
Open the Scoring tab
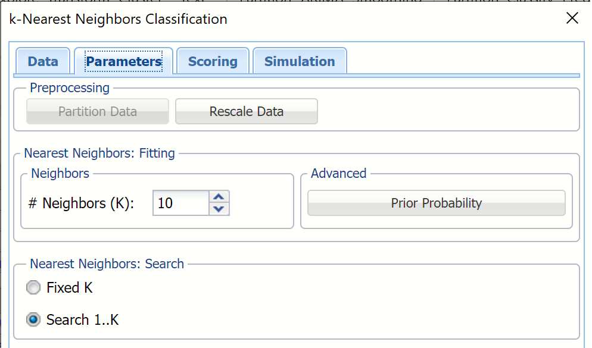point(213,61)
